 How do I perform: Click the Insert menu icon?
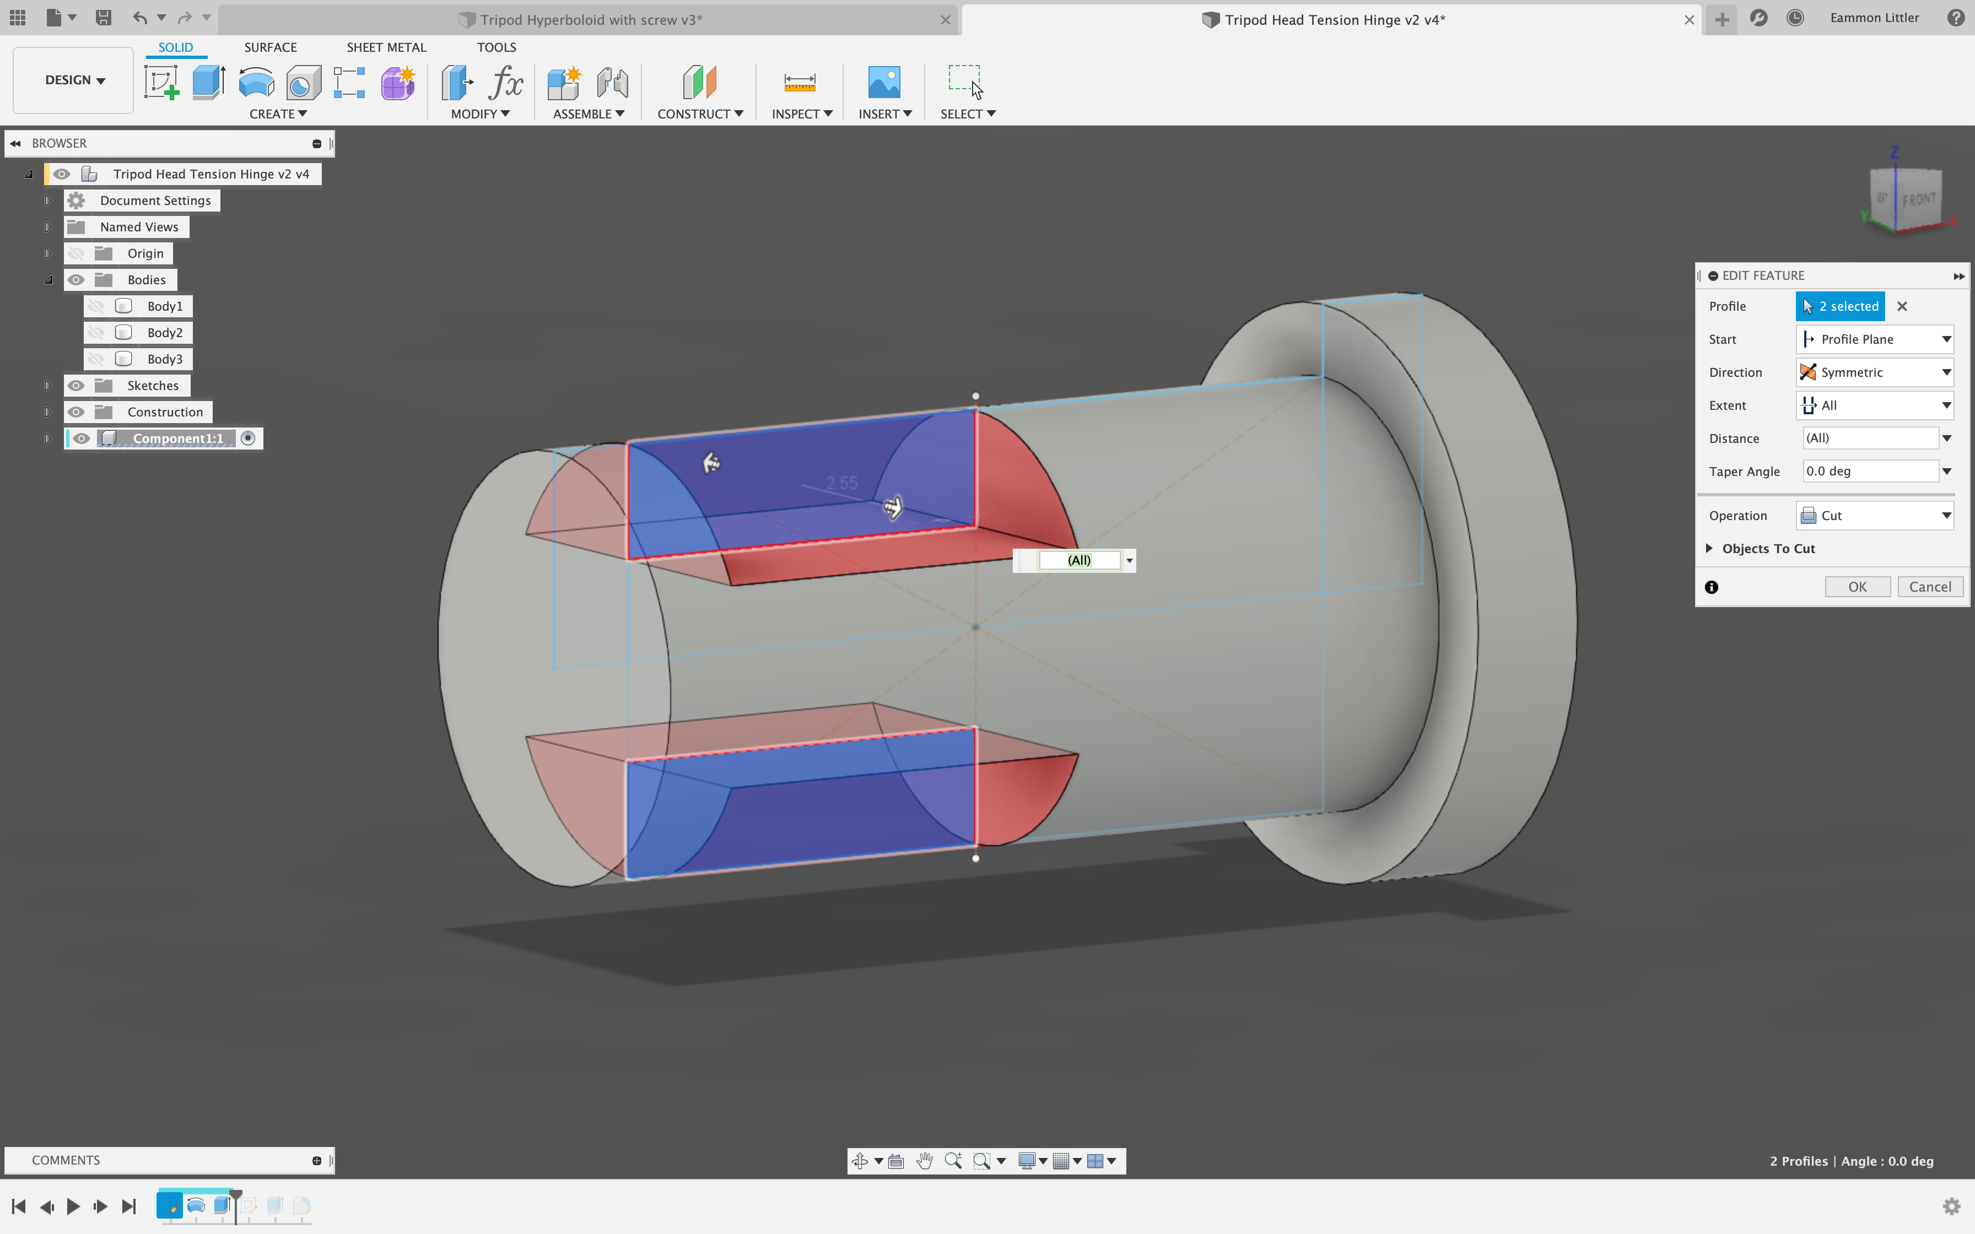tap(883, 81)
